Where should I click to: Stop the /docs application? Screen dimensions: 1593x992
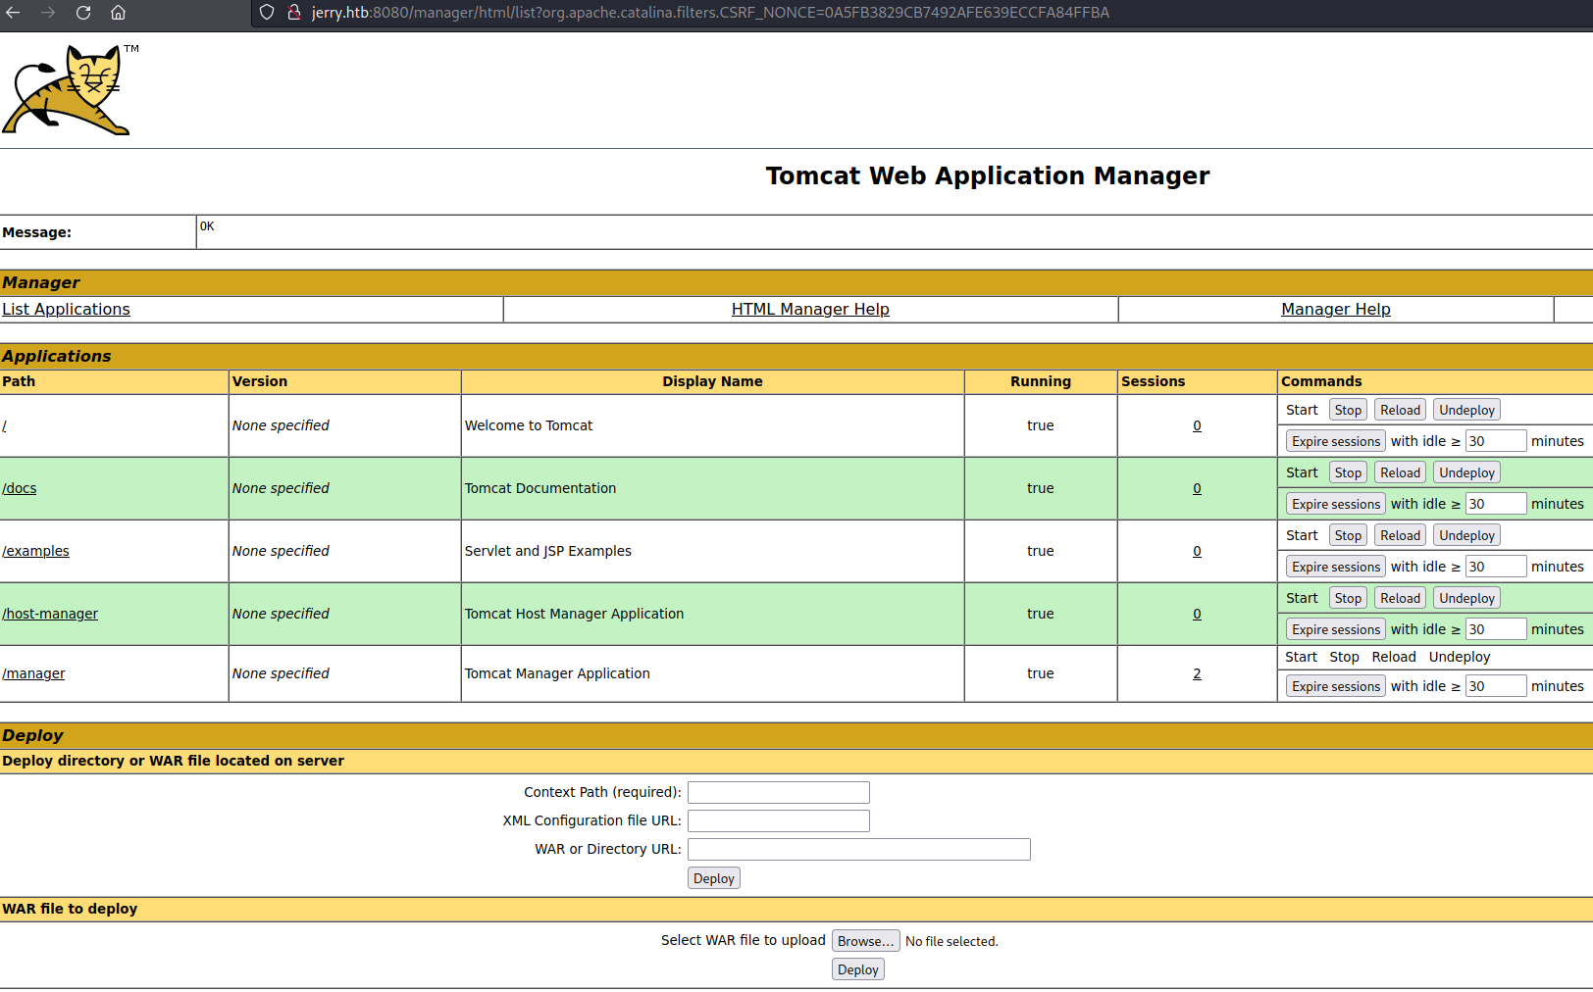[x=1348, y=472]
